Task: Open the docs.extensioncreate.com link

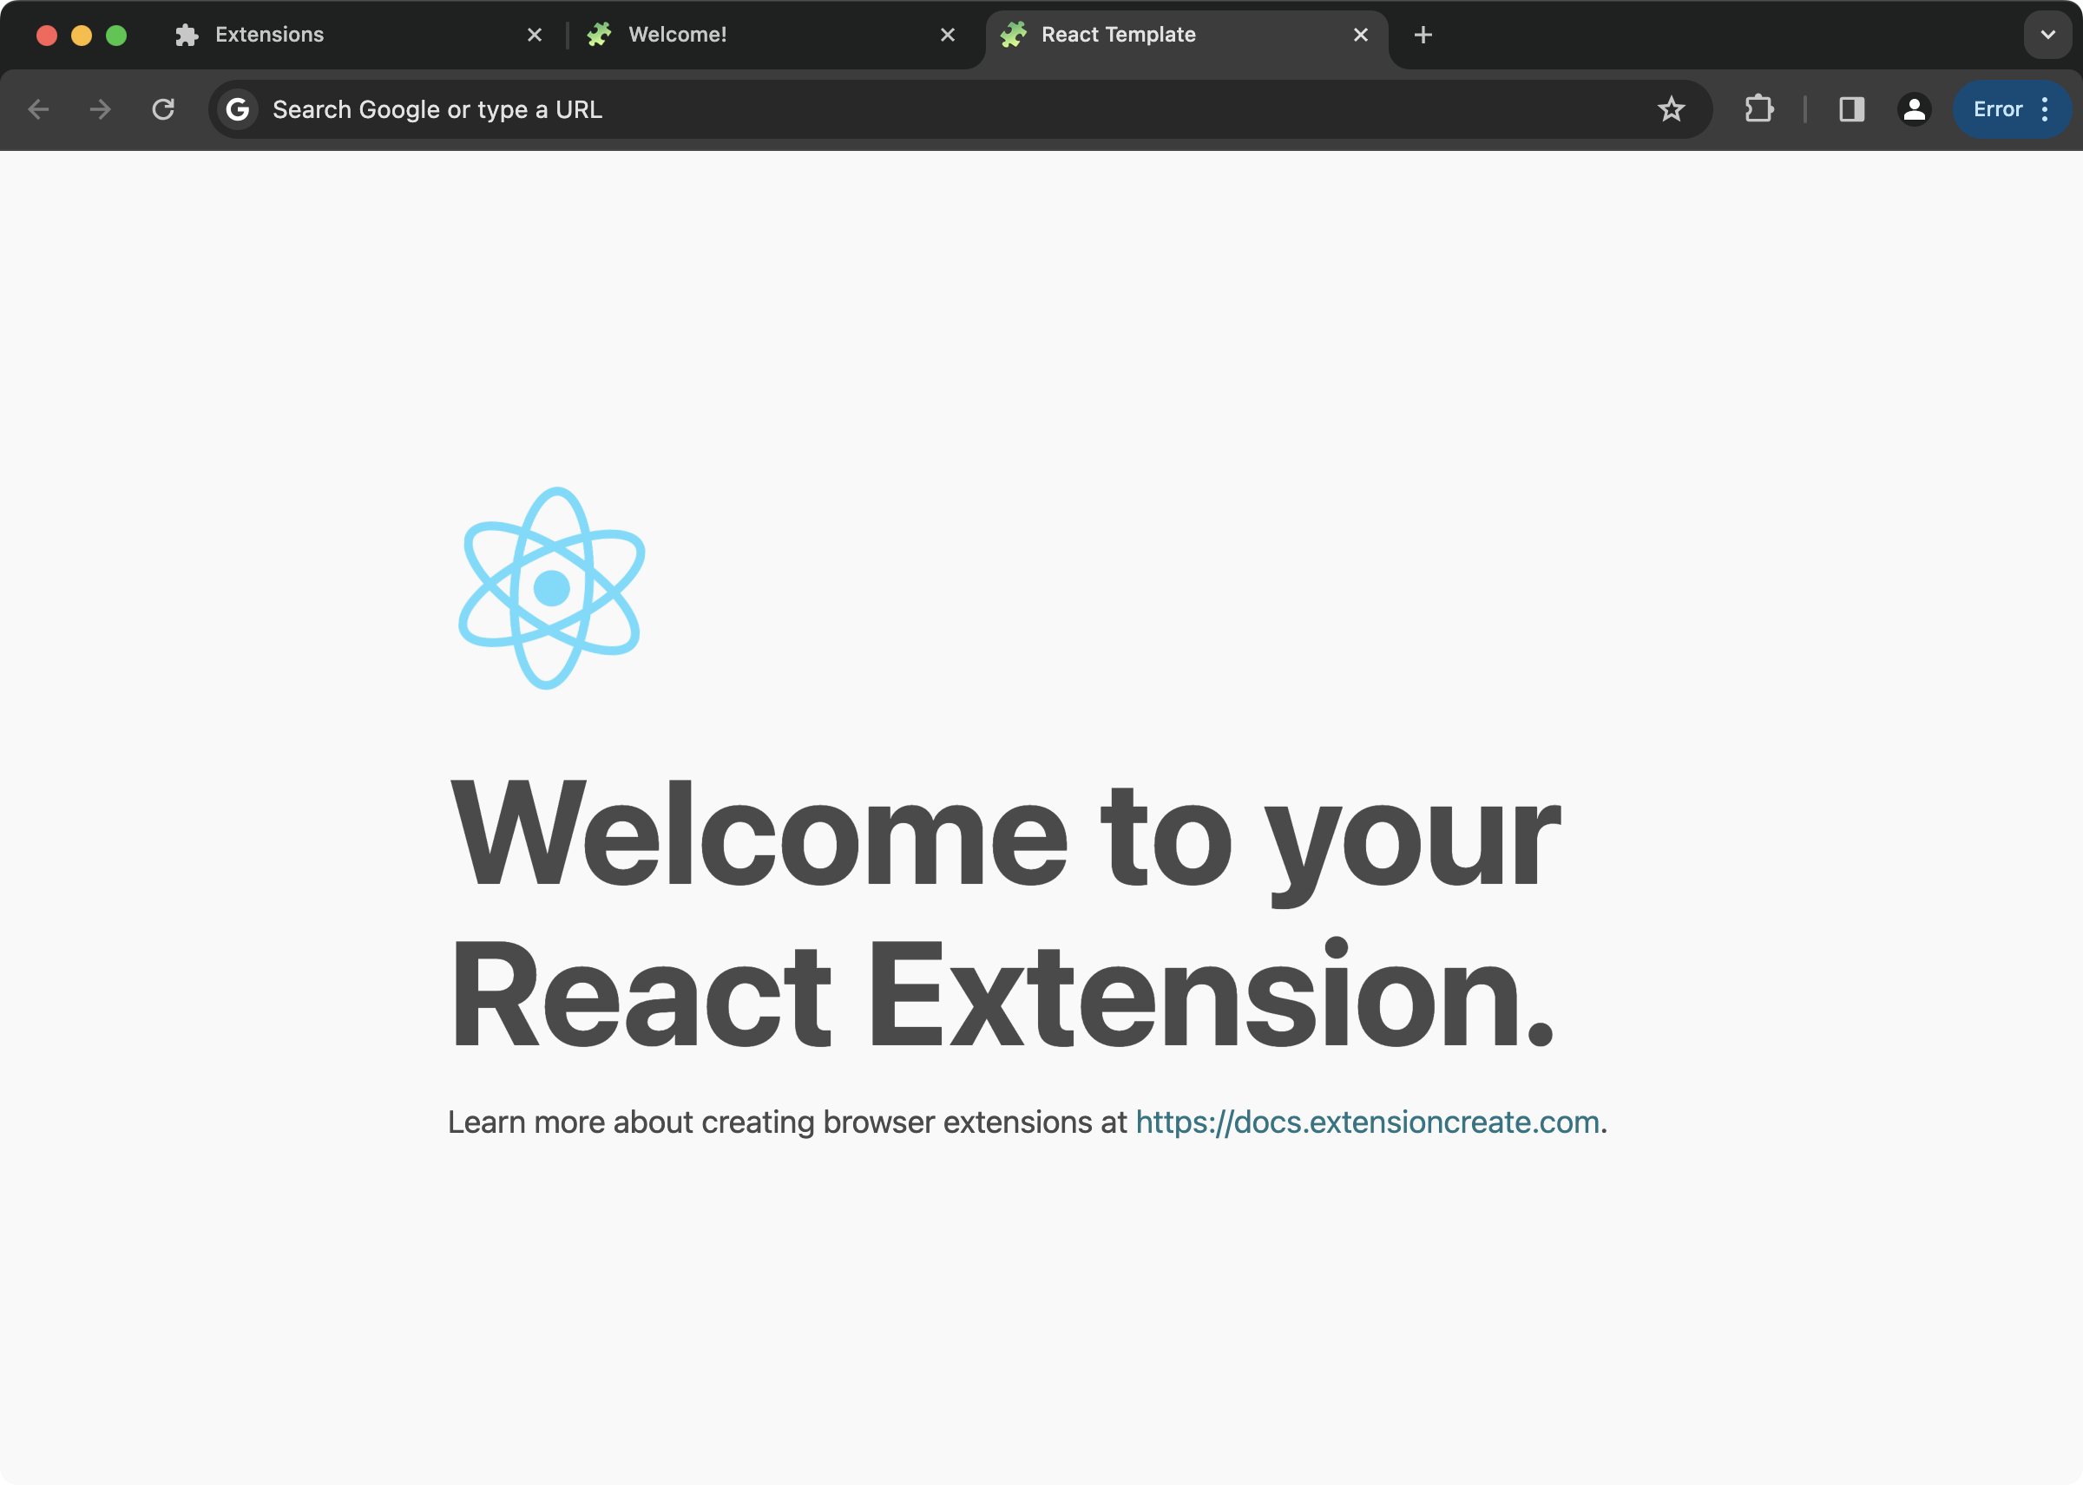Action: tap(1367, 1122)
